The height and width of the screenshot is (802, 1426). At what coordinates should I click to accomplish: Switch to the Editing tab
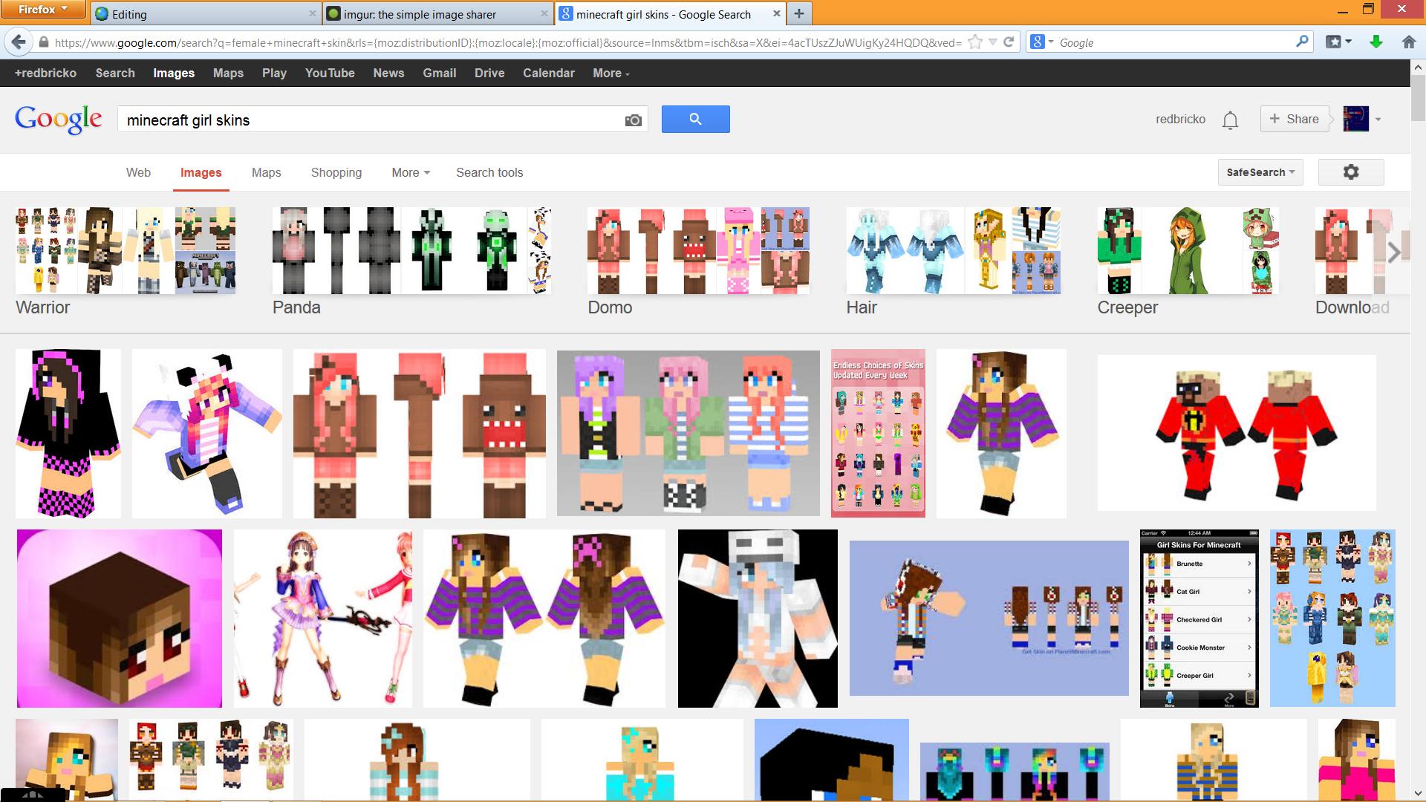(x=206, y=14)
